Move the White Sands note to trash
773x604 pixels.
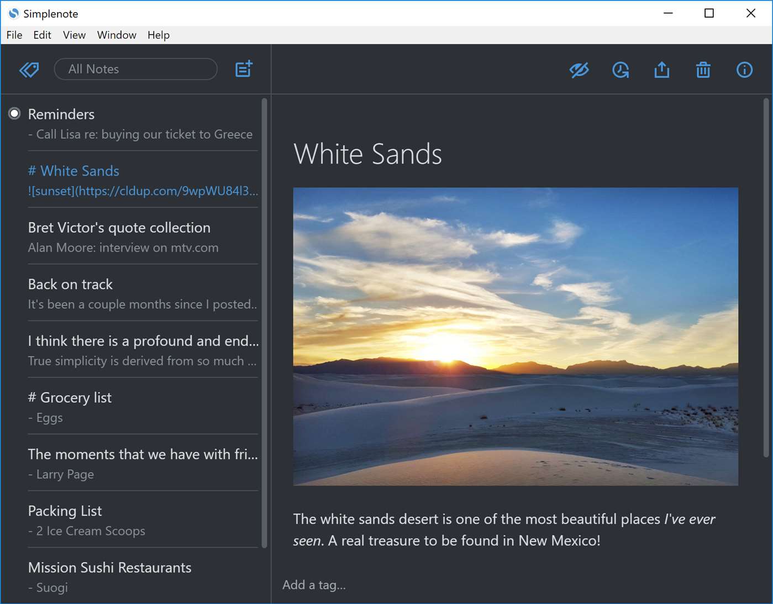pos(703,70)
